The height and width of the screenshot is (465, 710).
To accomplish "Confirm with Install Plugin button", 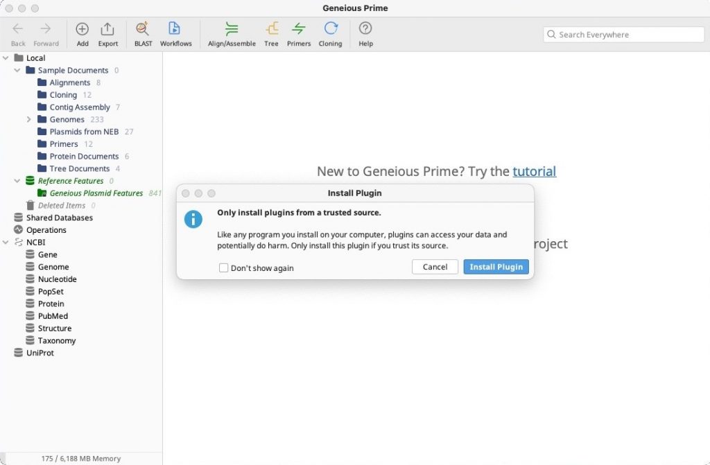I will (496, 267).
